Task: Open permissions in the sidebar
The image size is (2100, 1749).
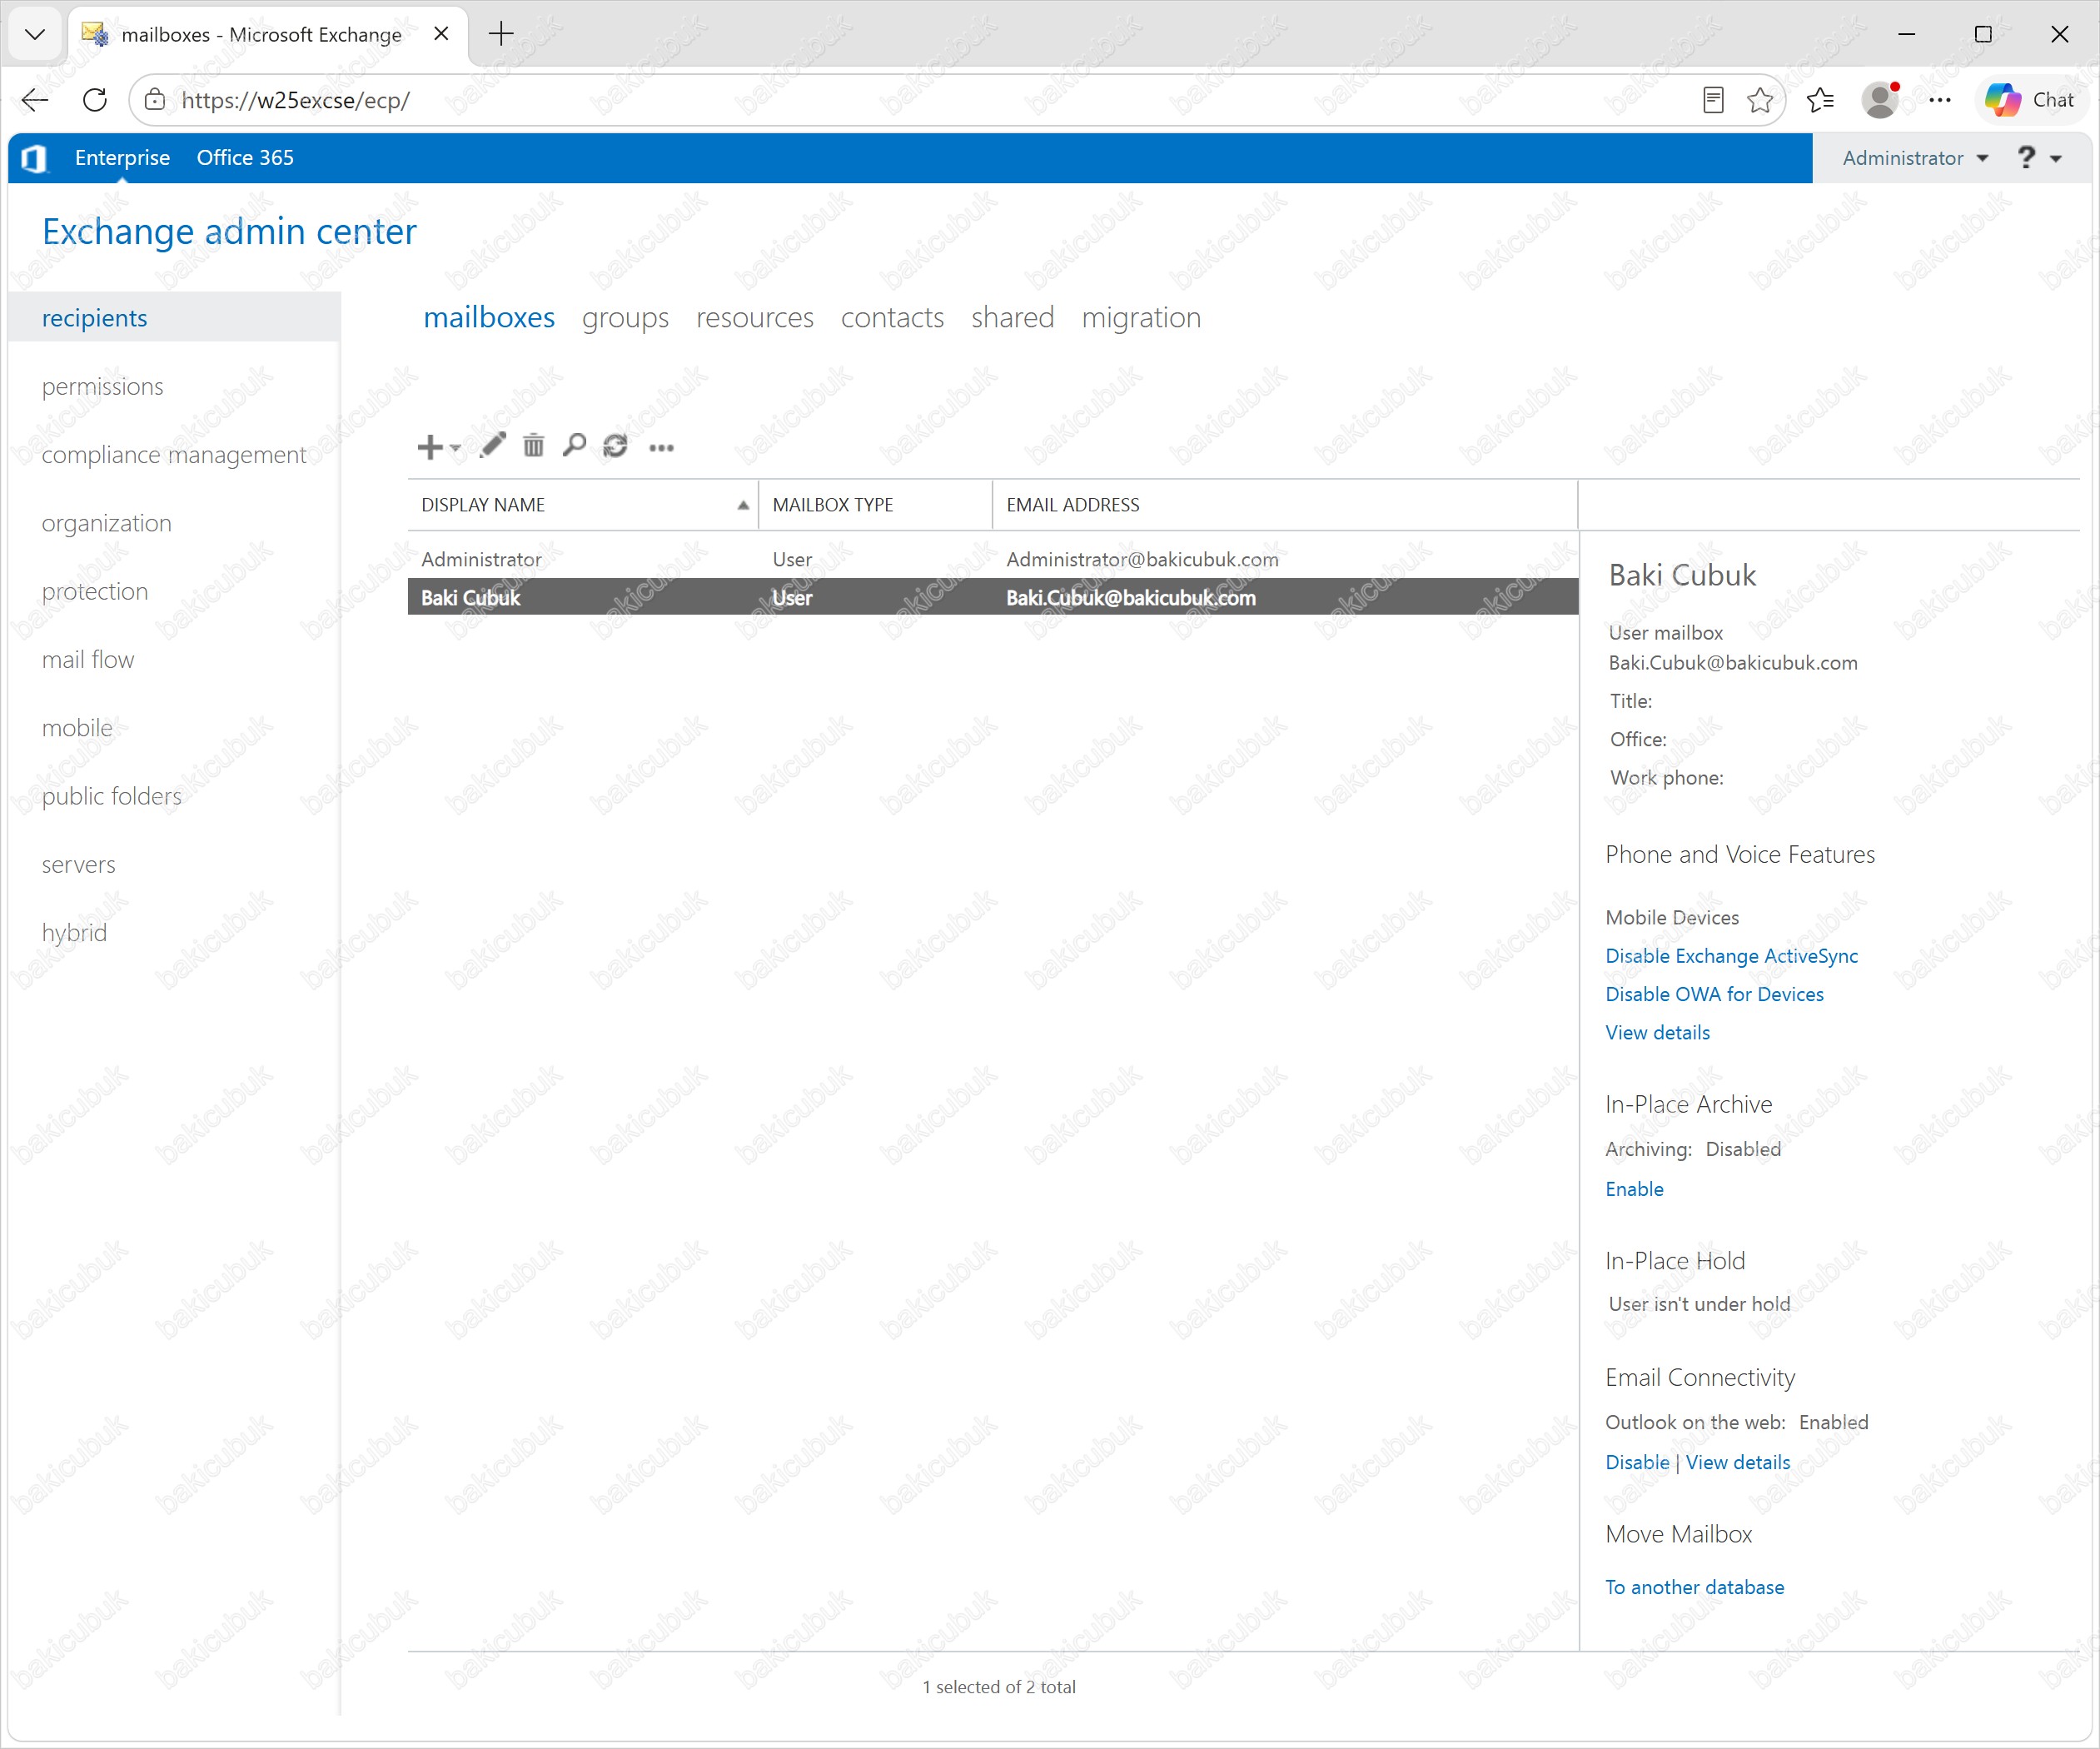Action: 102,386
